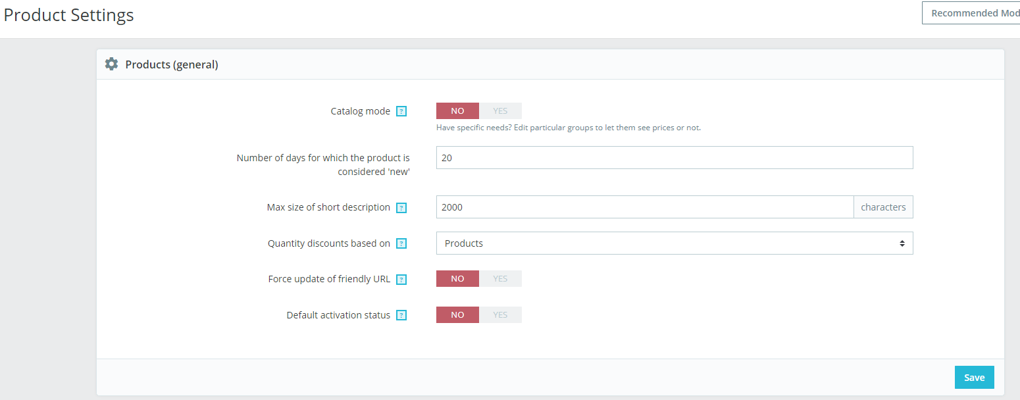
Task: Open the Recommended Modules button
Action: click(x=973, y=13)
